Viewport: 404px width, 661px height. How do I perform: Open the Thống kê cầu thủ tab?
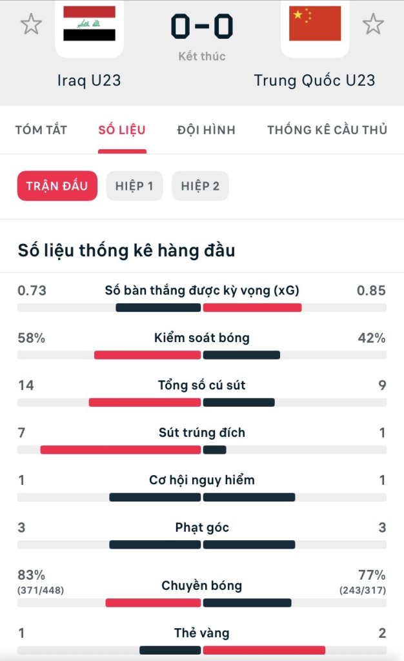[327, 130]
